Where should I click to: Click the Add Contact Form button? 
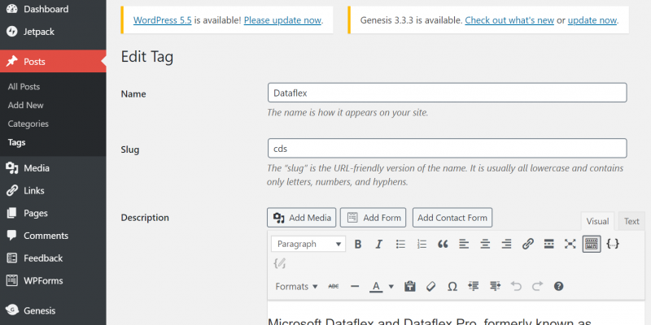coord(452,218)
